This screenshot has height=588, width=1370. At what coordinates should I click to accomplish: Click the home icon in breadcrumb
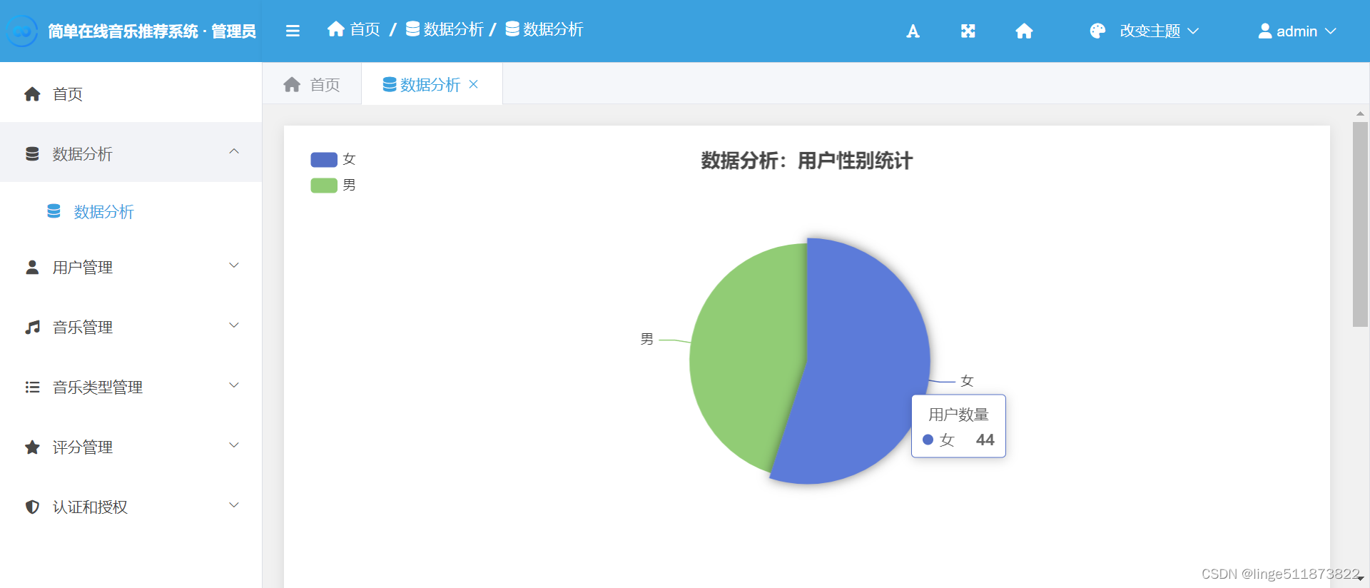(x=336, y=29)
